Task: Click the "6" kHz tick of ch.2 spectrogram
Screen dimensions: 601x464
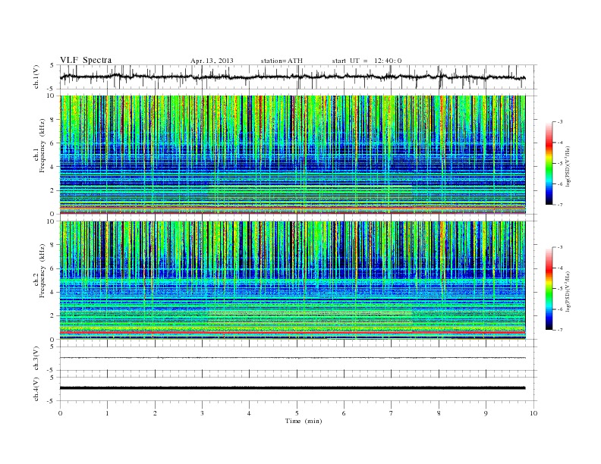Action: (53, 268)
